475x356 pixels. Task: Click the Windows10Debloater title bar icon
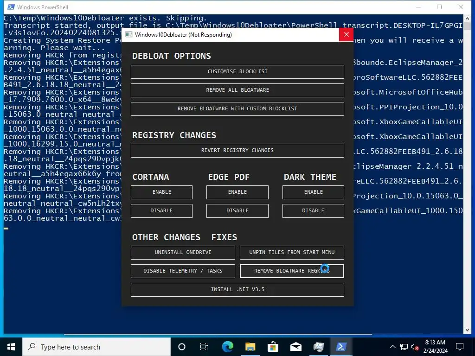click(x=129, y=34)
